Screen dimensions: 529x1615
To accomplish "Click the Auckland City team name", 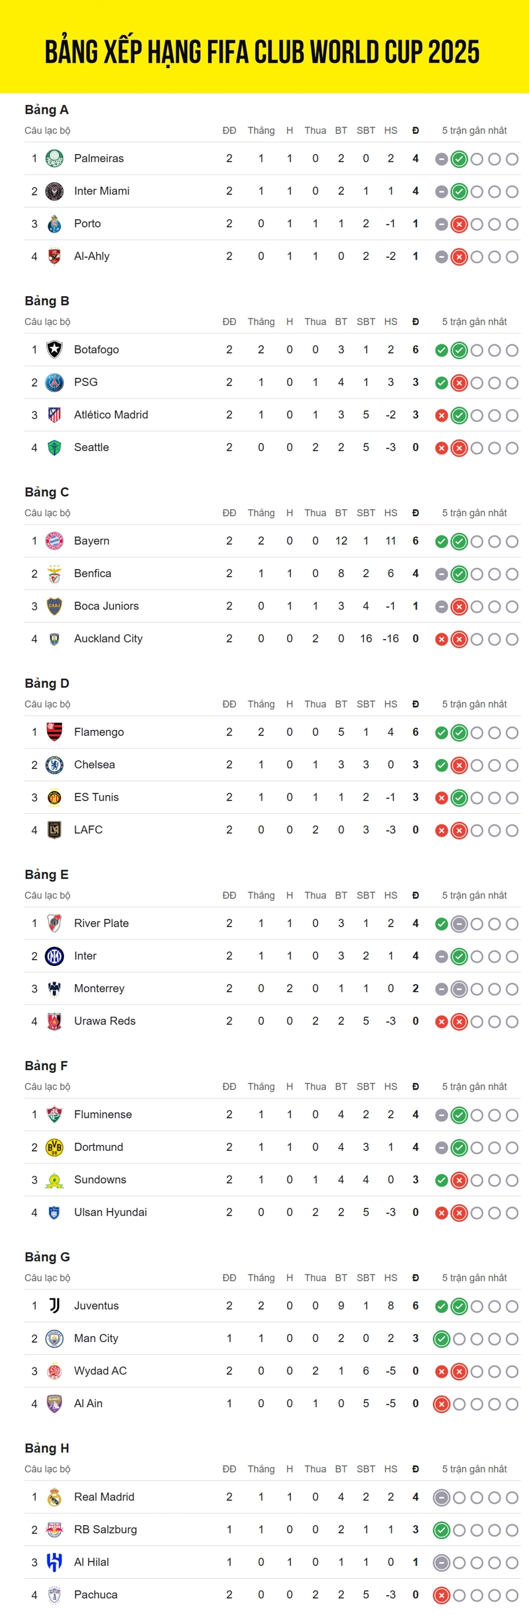I will tap(109, 639).
